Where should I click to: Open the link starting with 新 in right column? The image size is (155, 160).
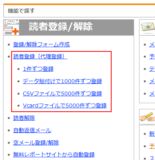(152, 134)
